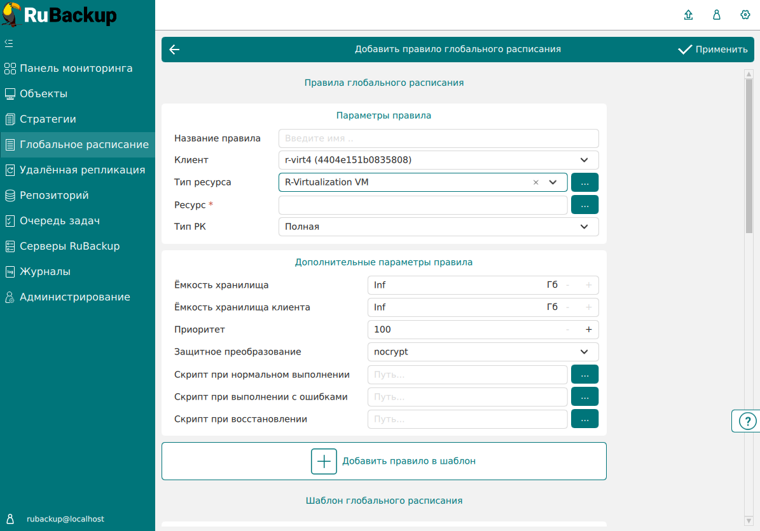760x531 pixels.
Task: Go to Очередь задач section
Action: [60, 221]
